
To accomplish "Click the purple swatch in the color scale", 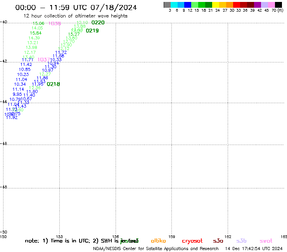I will pos(258,5).
